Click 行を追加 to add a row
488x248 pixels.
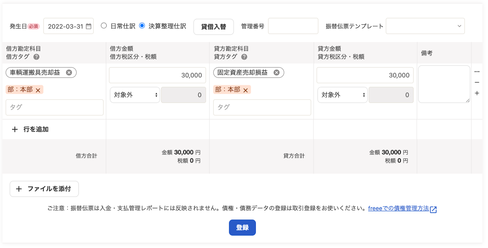(x=30, y=129)
